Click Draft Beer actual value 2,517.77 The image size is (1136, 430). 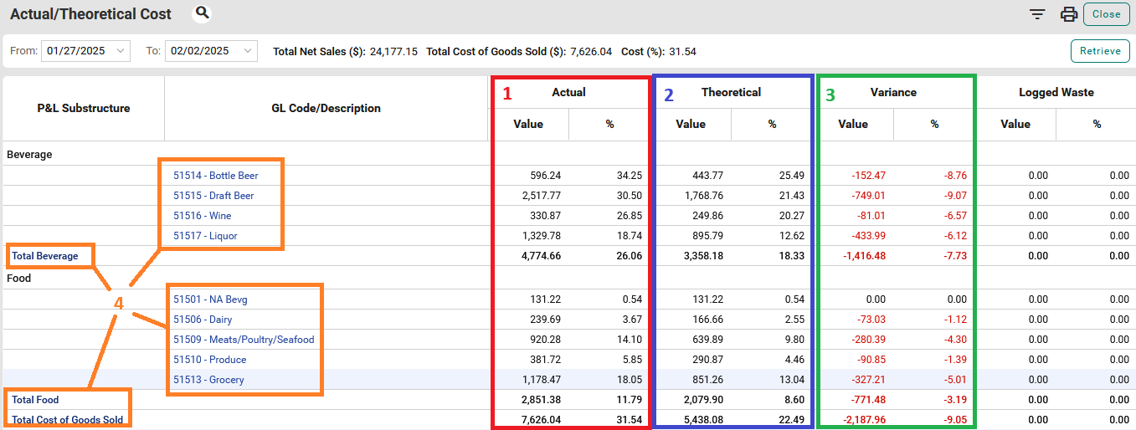[541, 196]
